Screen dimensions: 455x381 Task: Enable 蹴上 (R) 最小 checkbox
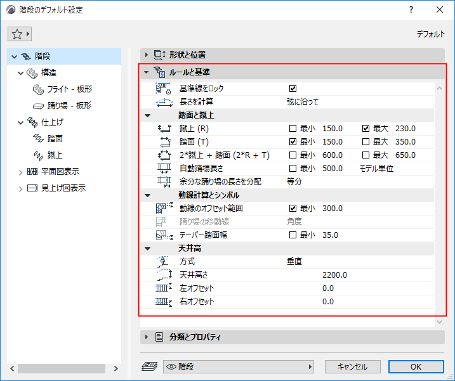coord(293,129)
